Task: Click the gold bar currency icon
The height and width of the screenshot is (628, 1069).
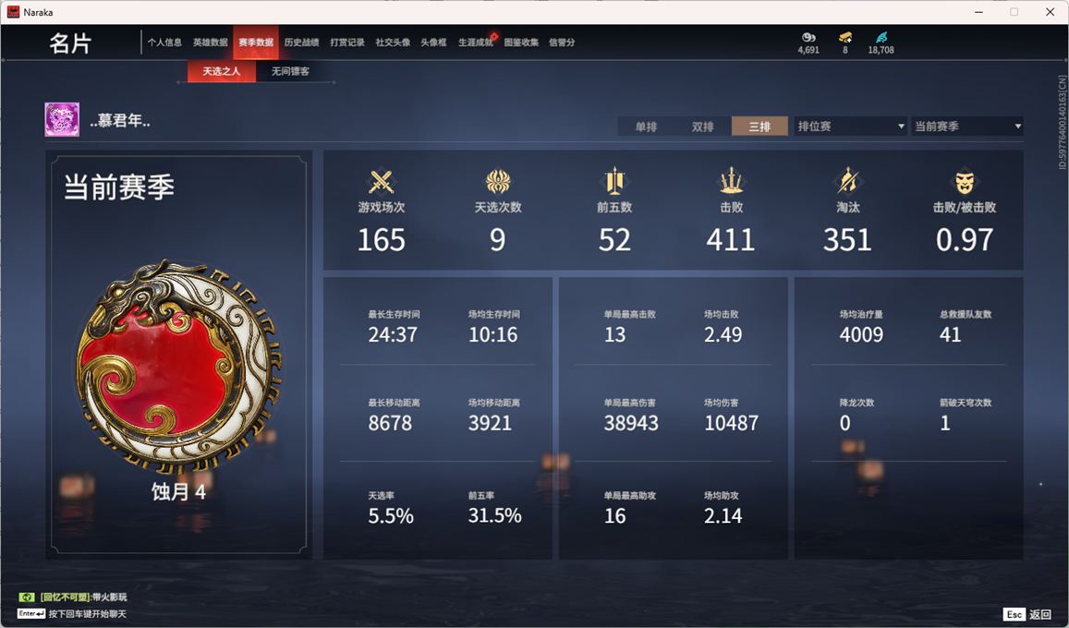Action: pos(845,37)
